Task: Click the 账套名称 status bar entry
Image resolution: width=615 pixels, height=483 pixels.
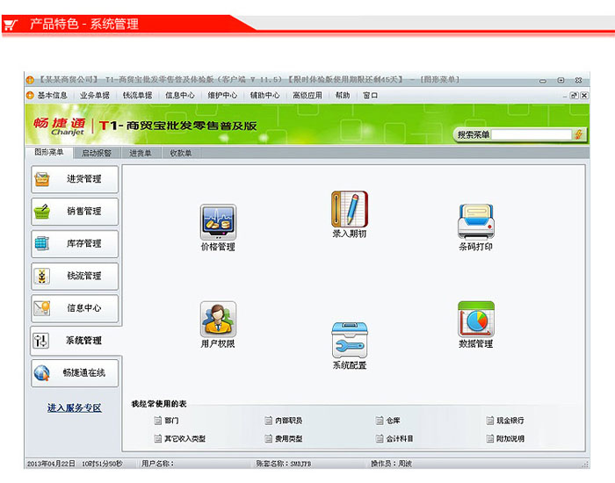Action: click(283, 464)
